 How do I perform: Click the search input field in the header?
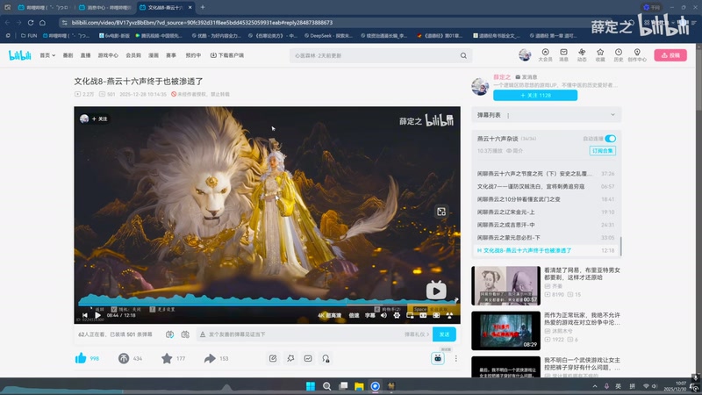(x=374, y=55)
